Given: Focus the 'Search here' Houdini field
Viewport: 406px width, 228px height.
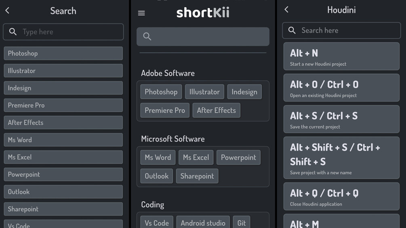Looking at the screenshot, I should [x=347, y=30].
